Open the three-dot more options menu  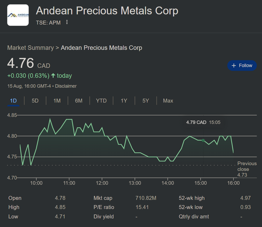67,22
